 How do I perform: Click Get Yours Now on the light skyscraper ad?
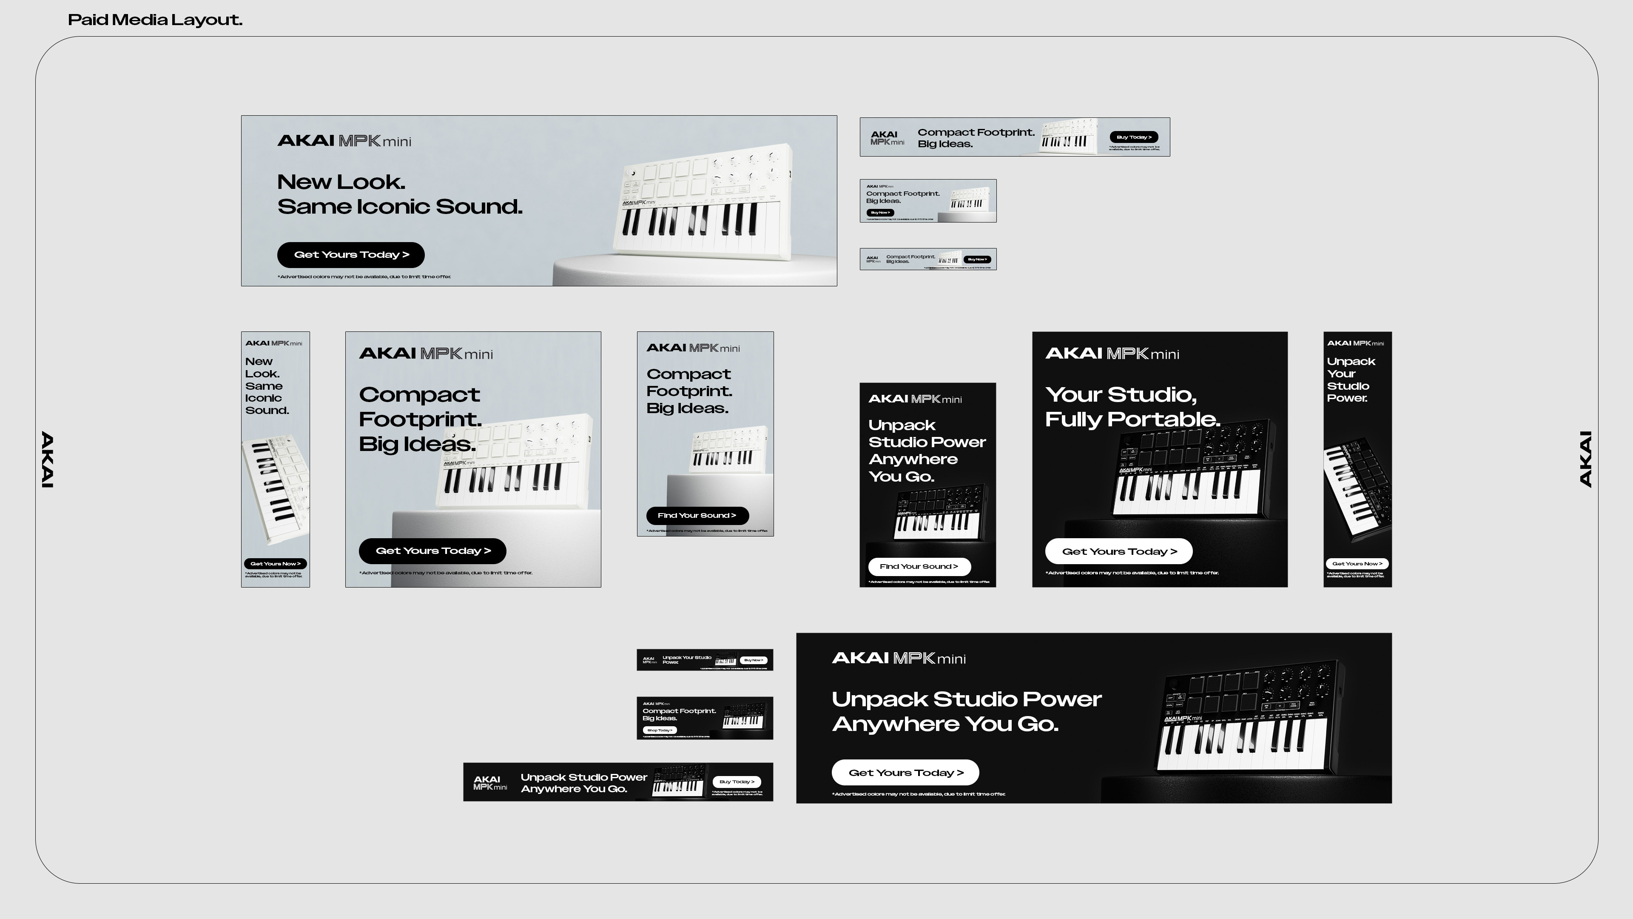click(275, 563)
